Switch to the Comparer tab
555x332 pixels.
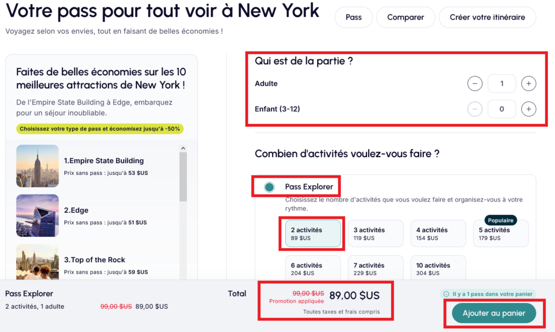tap(405, 17)
